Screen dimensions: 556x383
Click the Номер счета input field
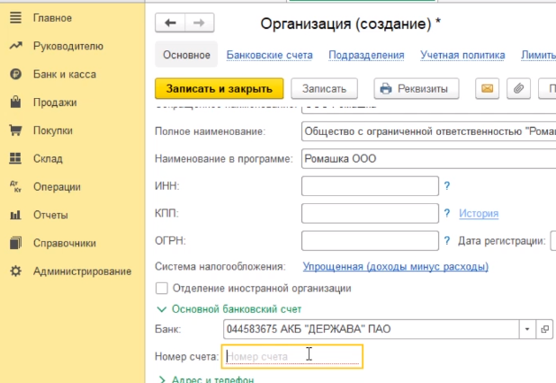(x=292, y=356)
